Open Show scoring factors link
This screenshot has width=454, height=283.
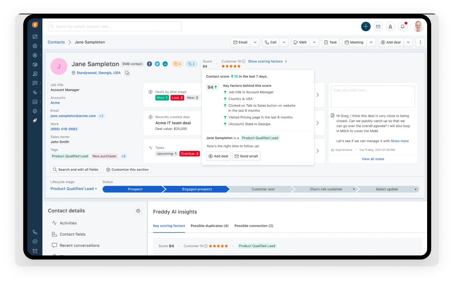pos(268,62)
